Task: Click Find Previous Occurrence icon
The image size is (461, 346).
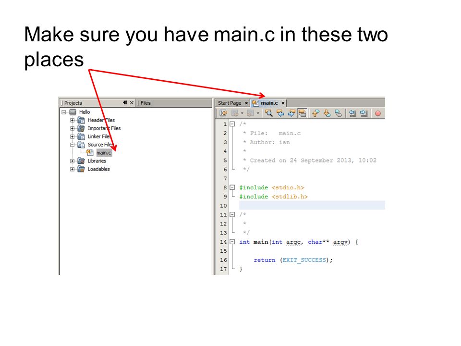Action: pos(280,113)
